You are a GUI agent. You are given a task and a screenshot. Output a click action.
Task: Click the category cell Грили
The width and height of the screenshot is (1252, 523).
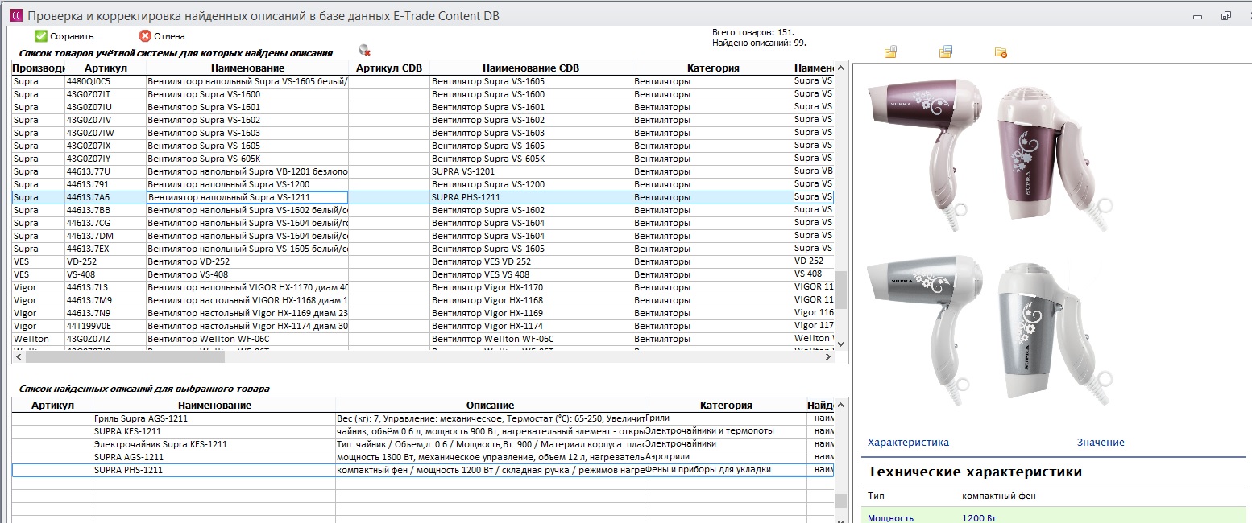725,418
